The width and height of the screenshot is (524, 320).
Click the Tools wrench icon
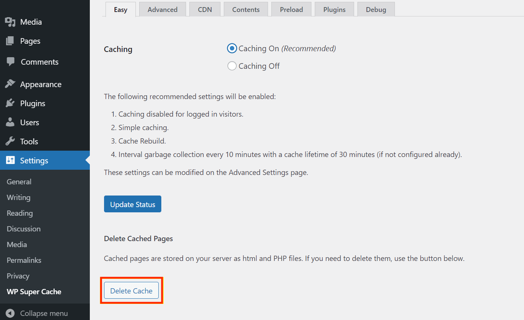click(10, 141)
